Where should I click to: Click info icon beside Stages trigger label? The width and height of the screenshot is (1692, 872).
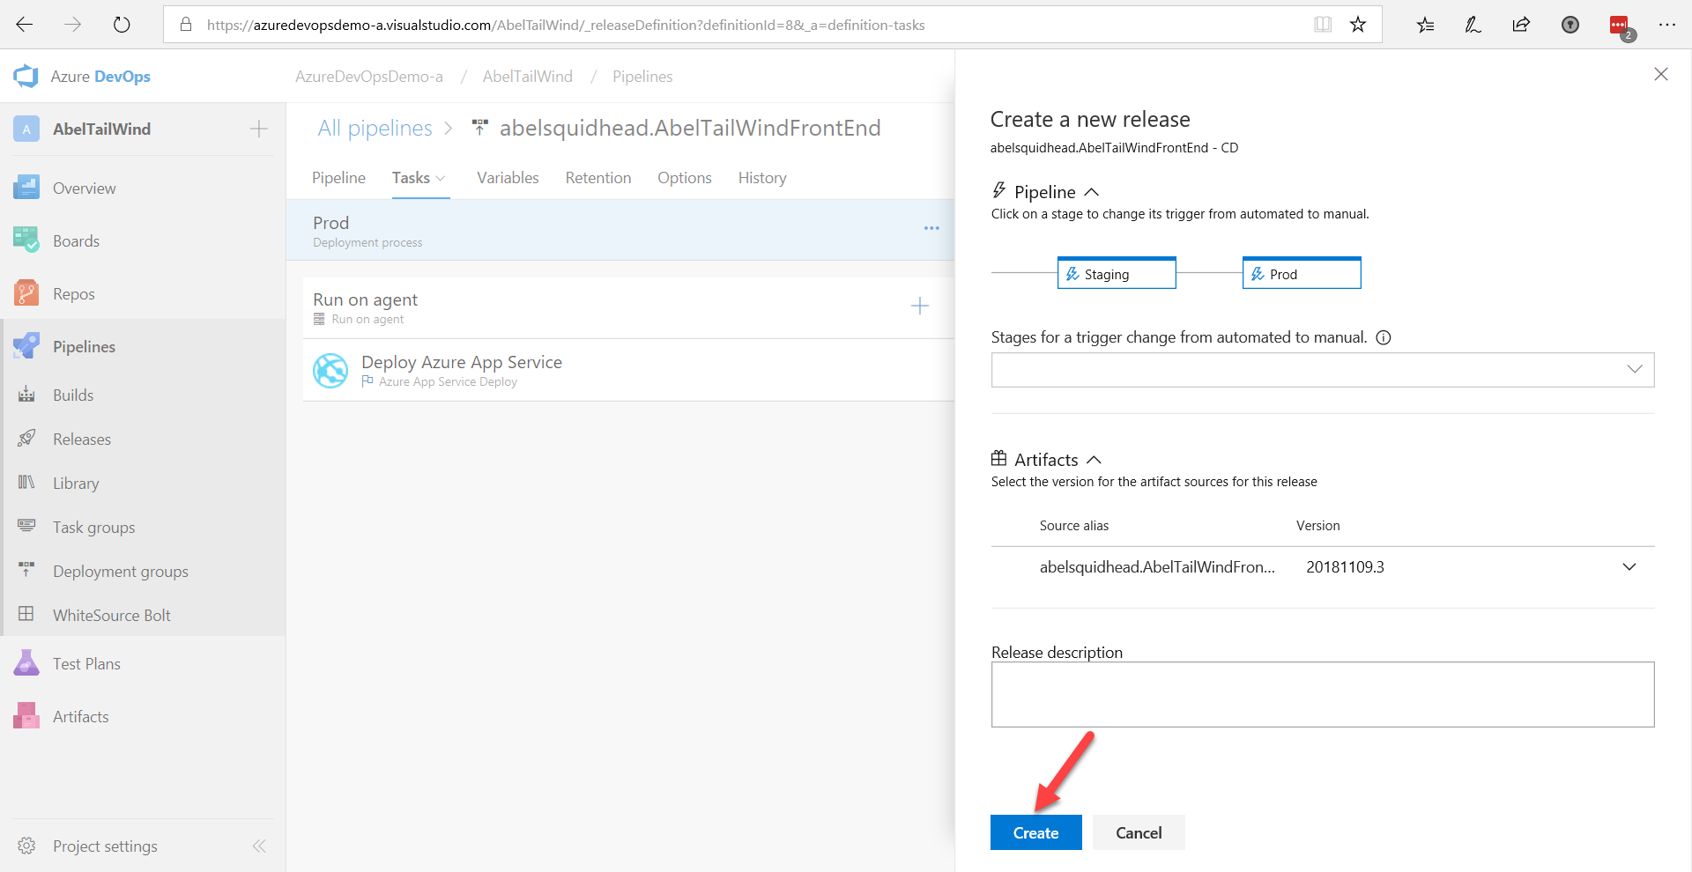(1384, 337)
